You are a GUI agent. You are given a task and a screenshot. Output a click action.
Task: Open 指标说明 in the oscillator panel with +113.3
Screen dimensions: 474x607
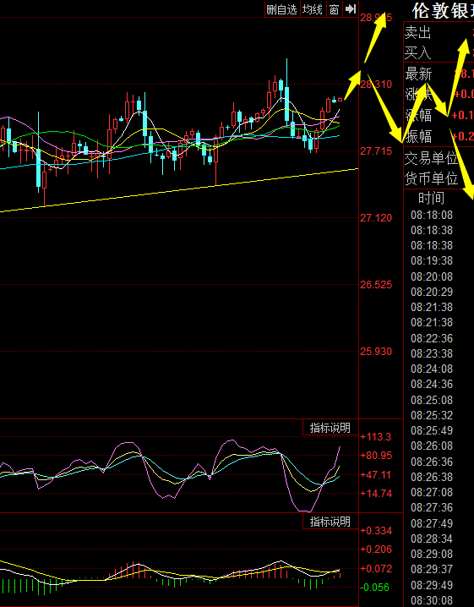(330, 428)
